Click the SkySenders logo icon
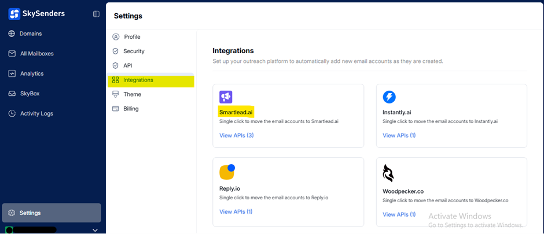 click(14, 13)
